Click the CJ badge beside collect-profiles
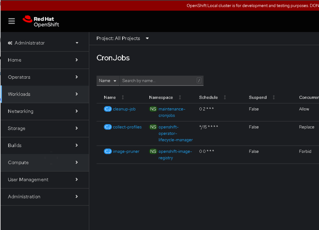Viewport: 319px width, 230px height. pyautogui.click(x=108, y=127)
